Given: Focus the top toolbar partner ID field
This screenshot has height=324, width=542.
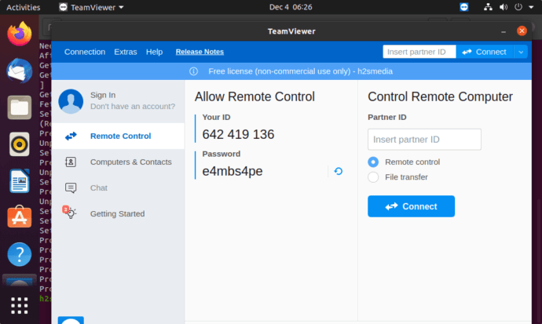Looking at the screenshot, I should point(419,52).
